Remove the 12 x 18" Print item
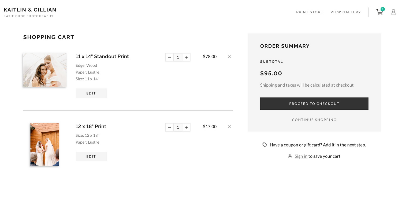Screen dimensions: 402x211 tap(229, 127)
